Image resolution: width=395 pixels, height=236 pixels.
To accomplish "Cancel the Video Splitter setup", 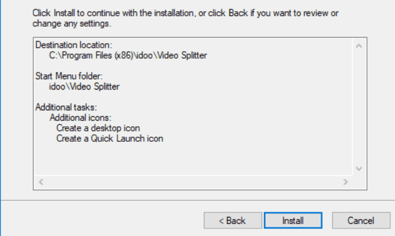I will tap(361, 220).
